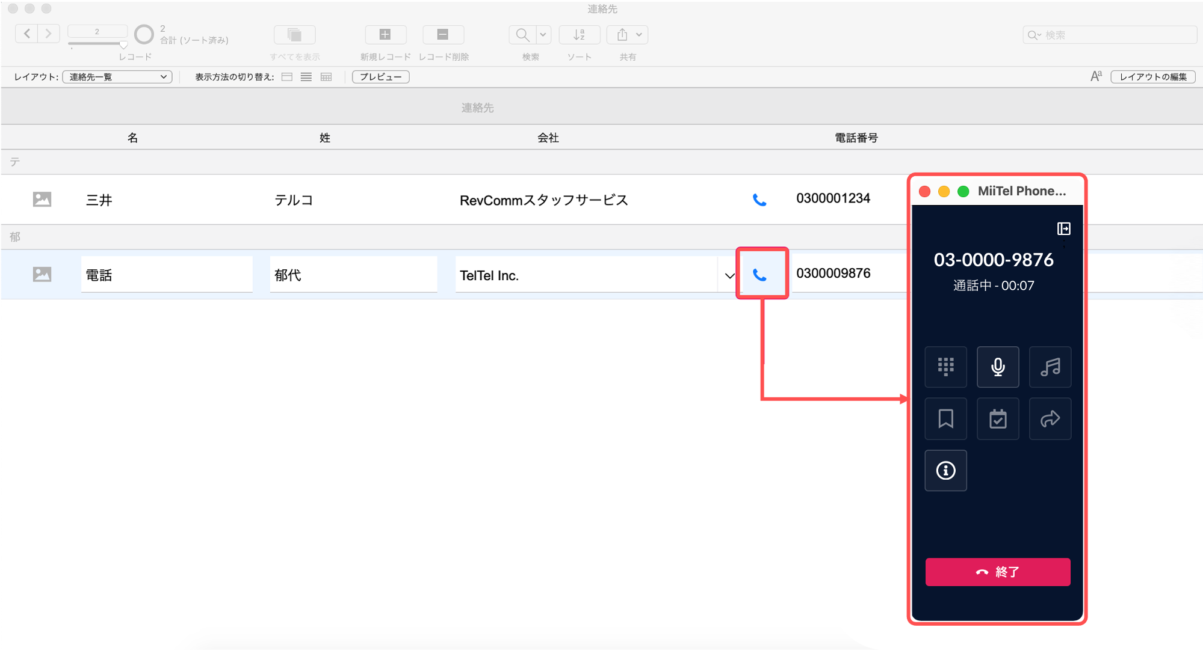Put the call on hold music

point(1050,367)
